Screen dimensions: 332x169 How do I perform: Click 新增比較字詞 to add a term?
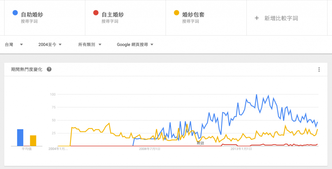[281, 18]
